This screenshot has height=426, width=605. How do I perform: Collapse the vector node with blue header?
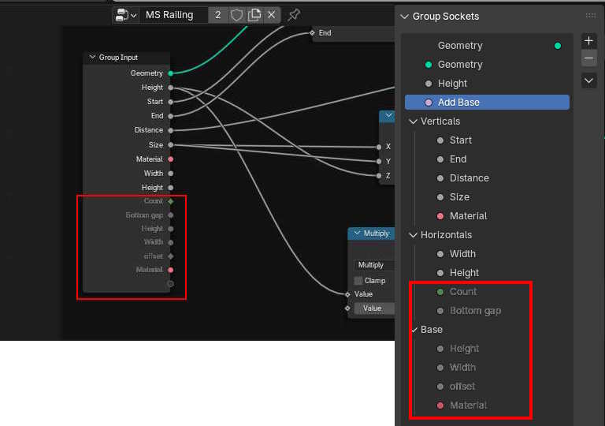point(388,115)
